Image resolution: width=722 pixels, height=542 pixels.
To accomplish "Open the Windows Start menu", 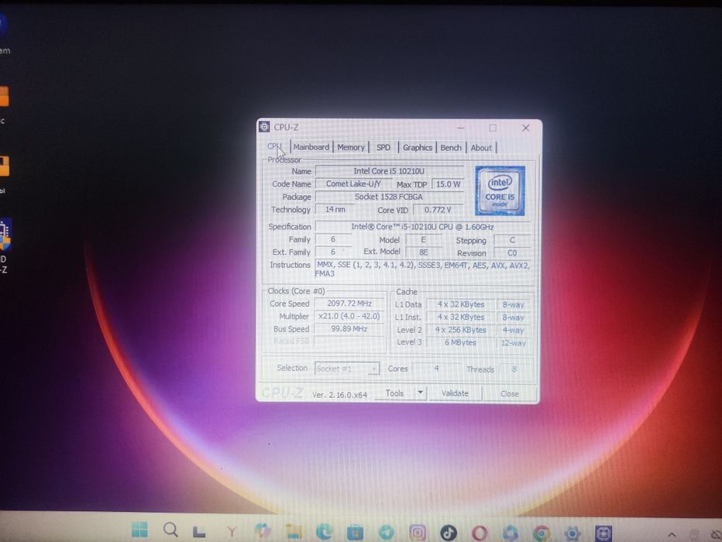I will tap(139, 530).
